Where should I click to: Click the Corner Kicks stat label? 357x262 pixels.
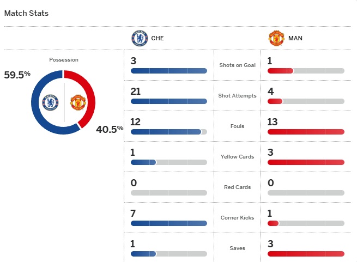[x=237, y=217]
